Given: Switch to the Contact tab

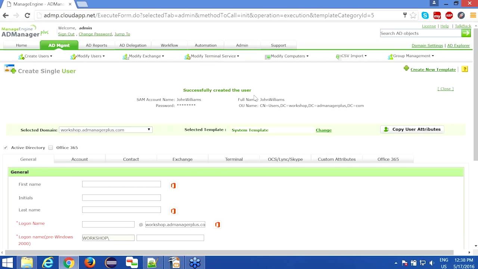Looking at the screenshot, I should click(131, 159).
